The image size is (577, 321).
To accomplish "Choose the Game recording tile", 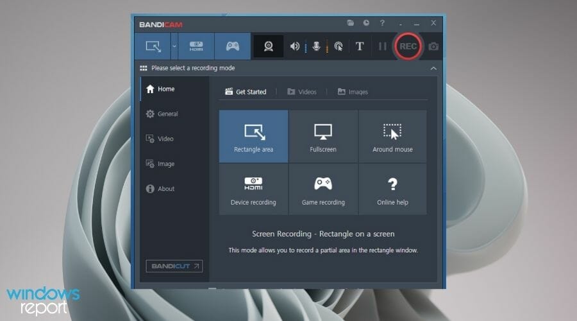I will pyautogui.click(x=323, y=189).
